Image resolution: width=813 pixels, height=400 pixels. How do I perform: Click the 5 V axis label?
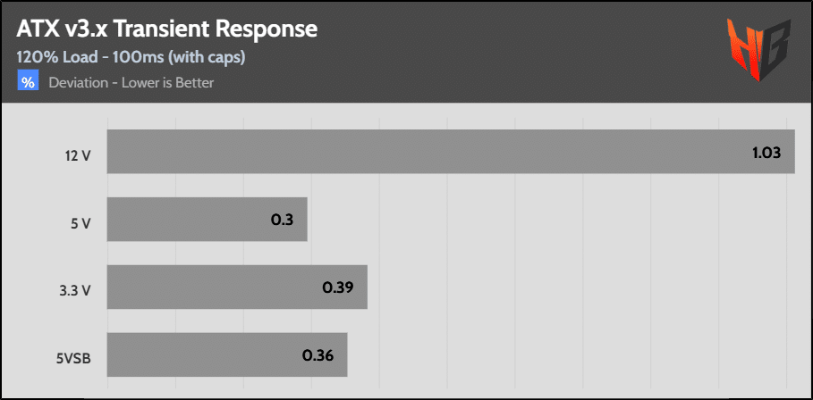[80, 221]
